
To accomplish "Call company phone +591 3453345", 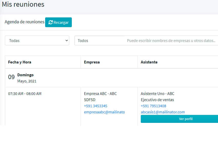I will click(95, 106).
